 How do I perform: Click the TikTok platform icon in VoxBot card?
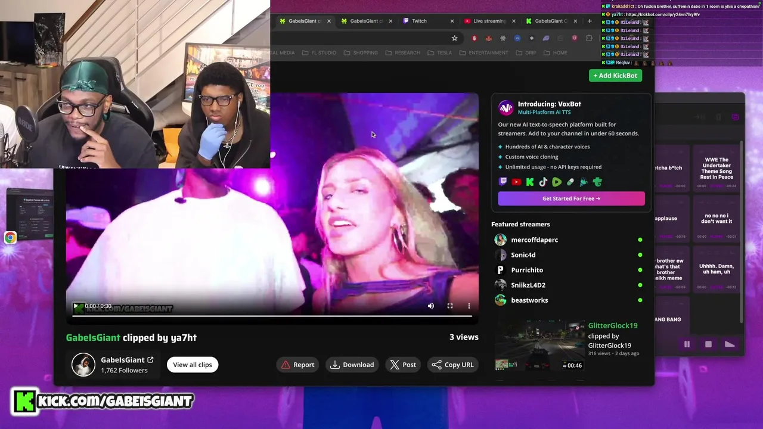(x=543, y=182)
